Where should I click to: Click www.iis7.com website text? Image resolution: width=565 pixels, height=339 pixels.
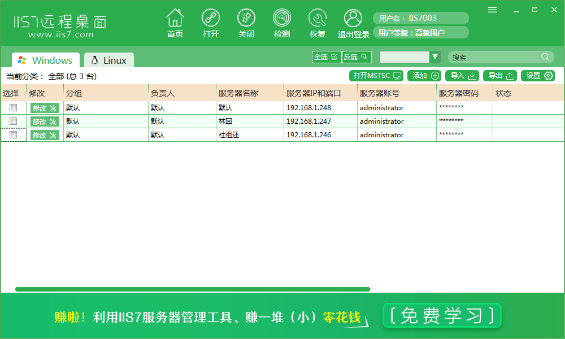click(x=60, y=34)
